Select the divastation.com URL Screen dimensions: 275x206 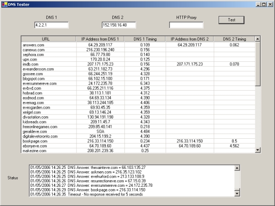pyautogui.click(x=35, y=117)
